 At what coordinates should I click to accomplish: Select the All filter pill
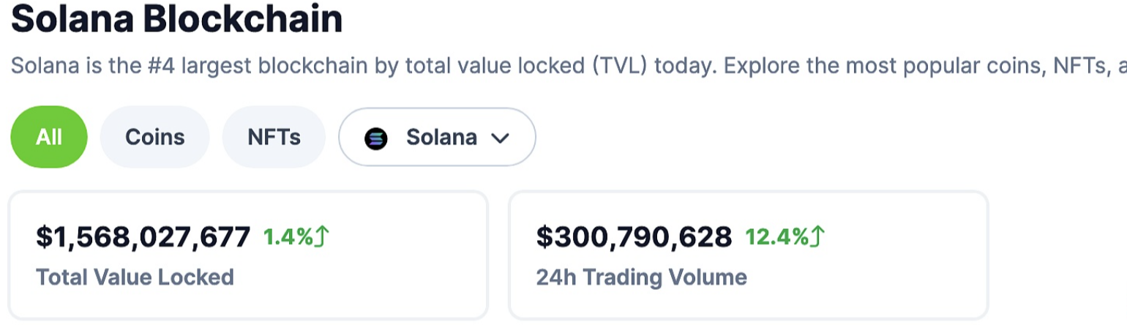[49, 137]
